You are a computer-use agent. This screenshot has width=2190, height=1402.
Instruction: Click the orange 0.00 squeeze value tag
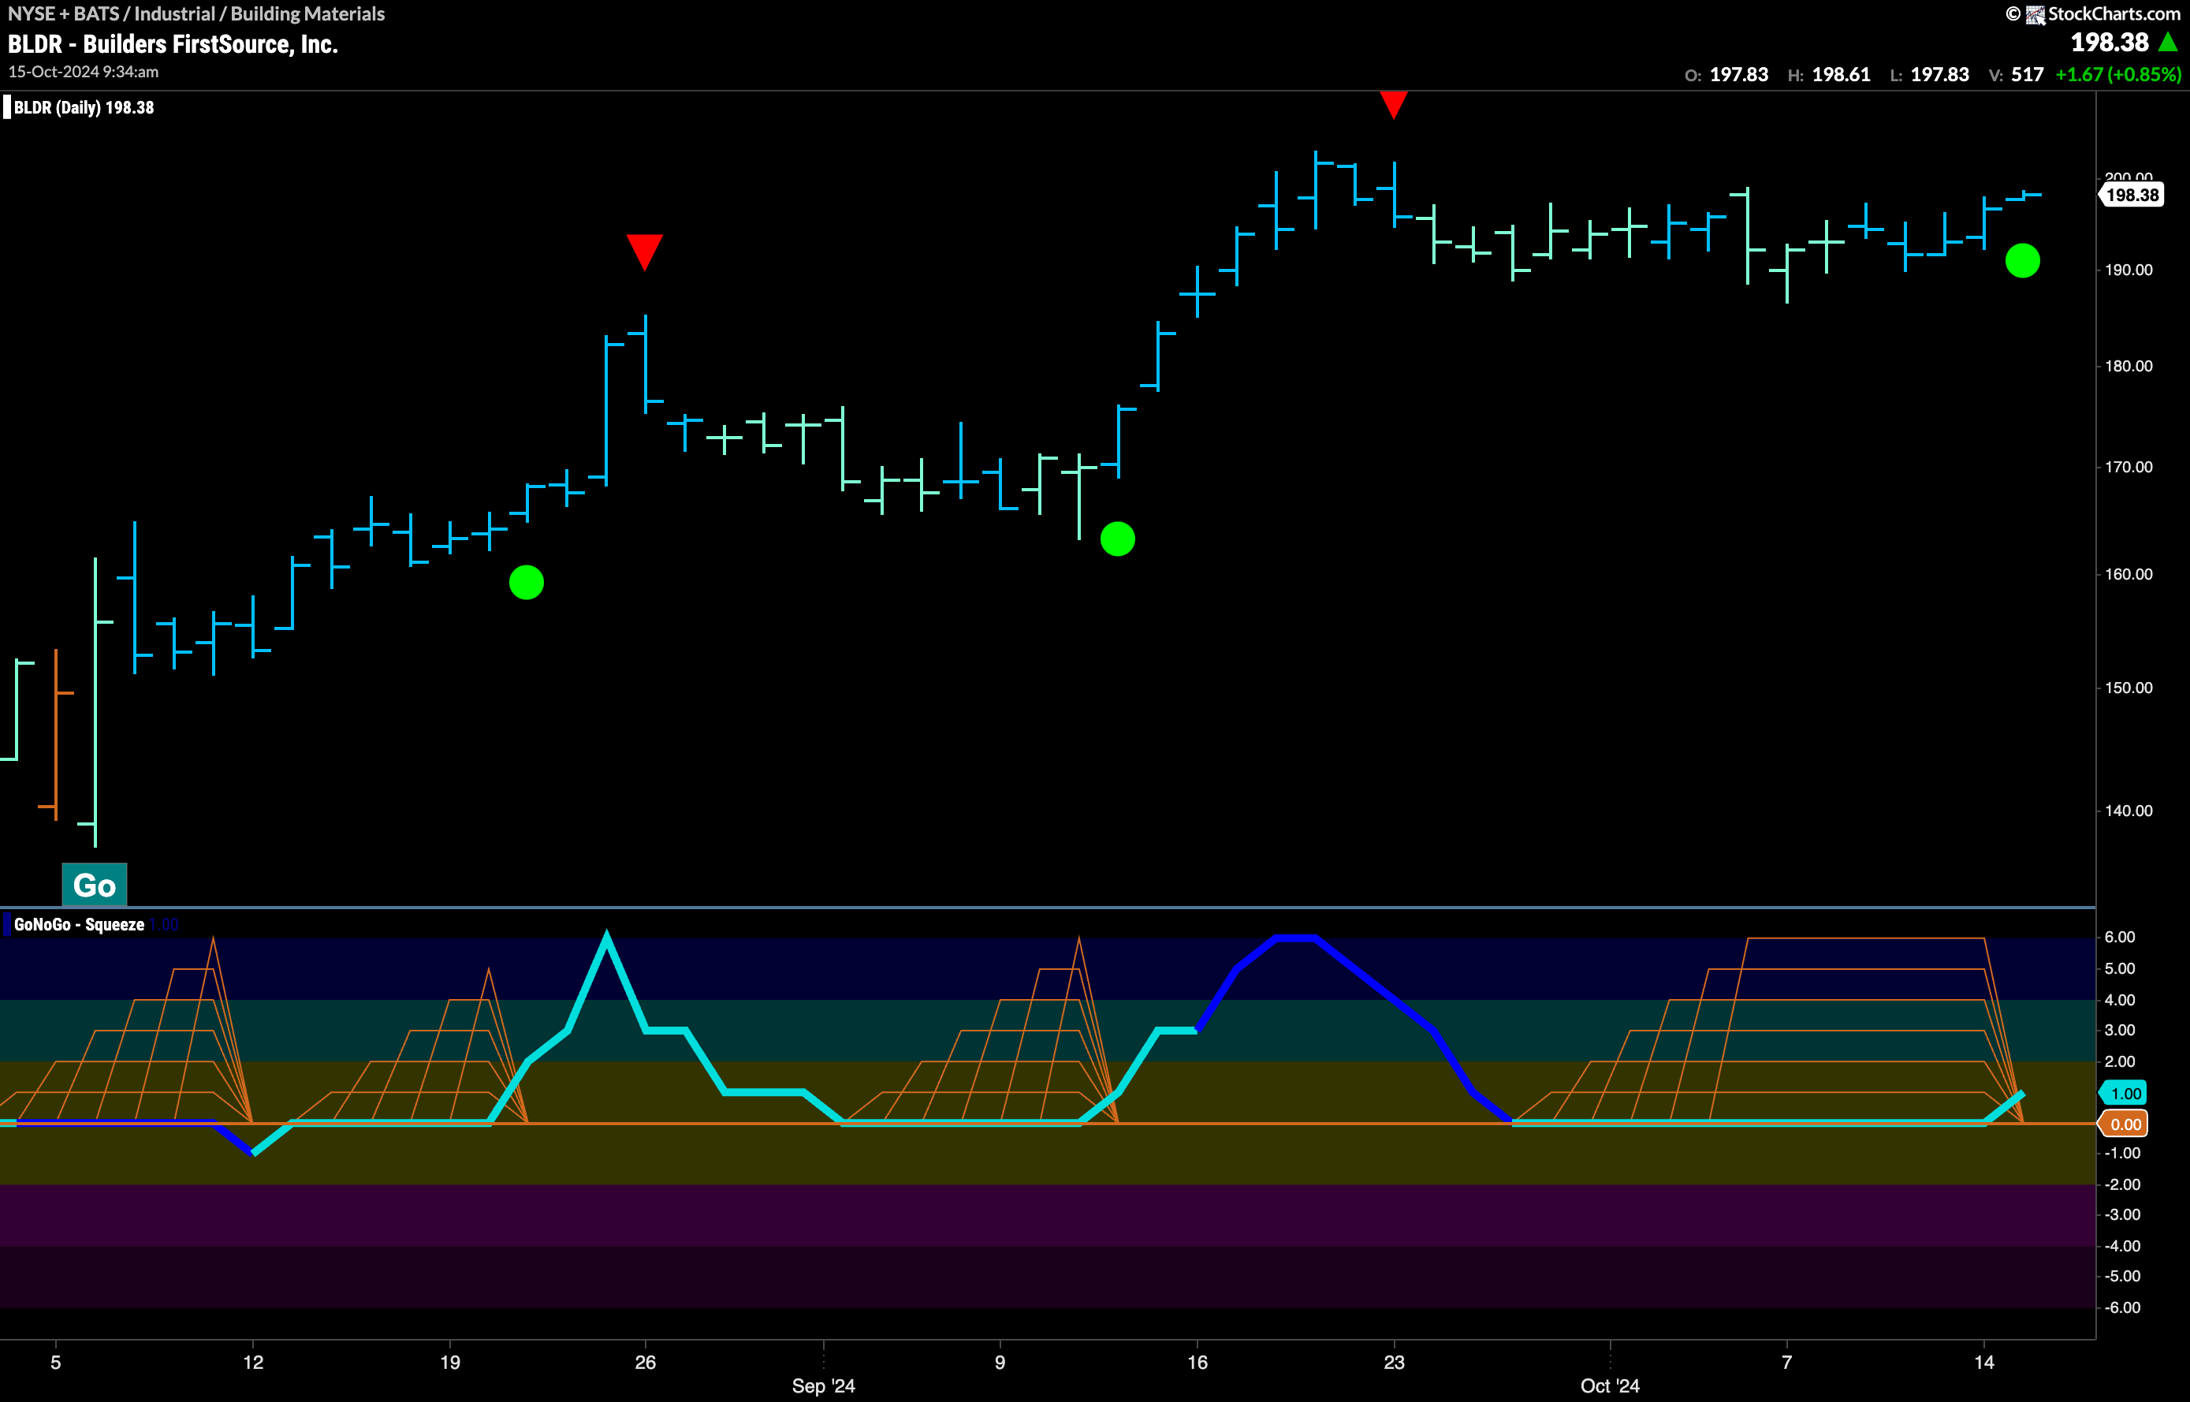[x=2125, y=1124]
